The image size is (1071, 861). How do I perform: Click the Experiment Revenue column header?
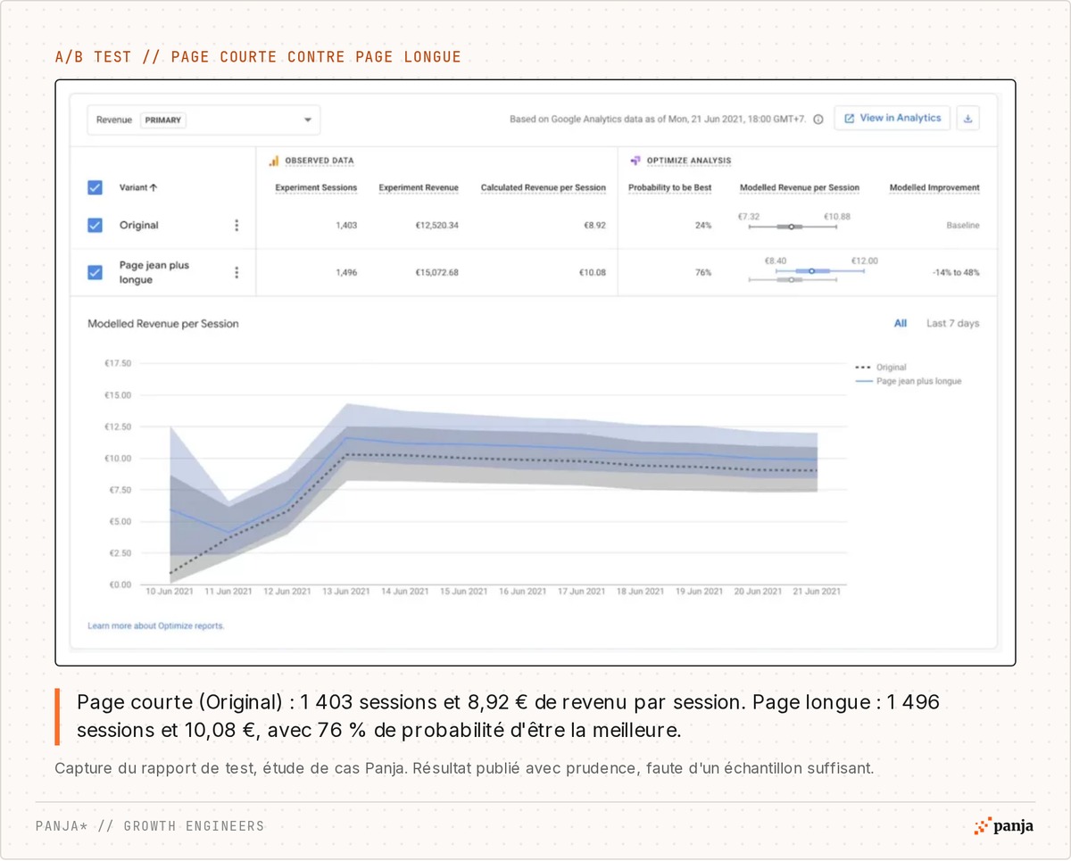419,188
